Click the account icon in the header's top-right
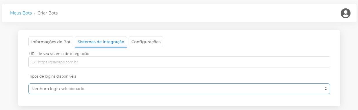This screenshot has height=110, width=358. click(346, 13)
